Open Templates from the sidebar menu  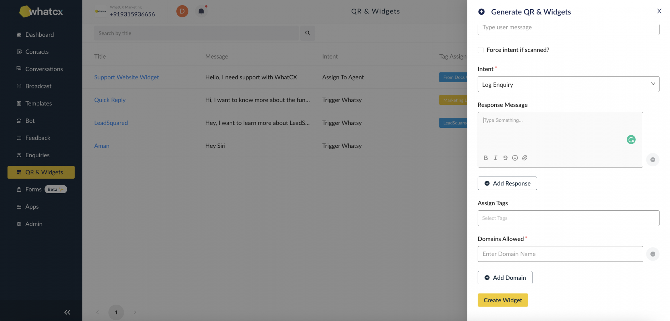pos(38,103)
